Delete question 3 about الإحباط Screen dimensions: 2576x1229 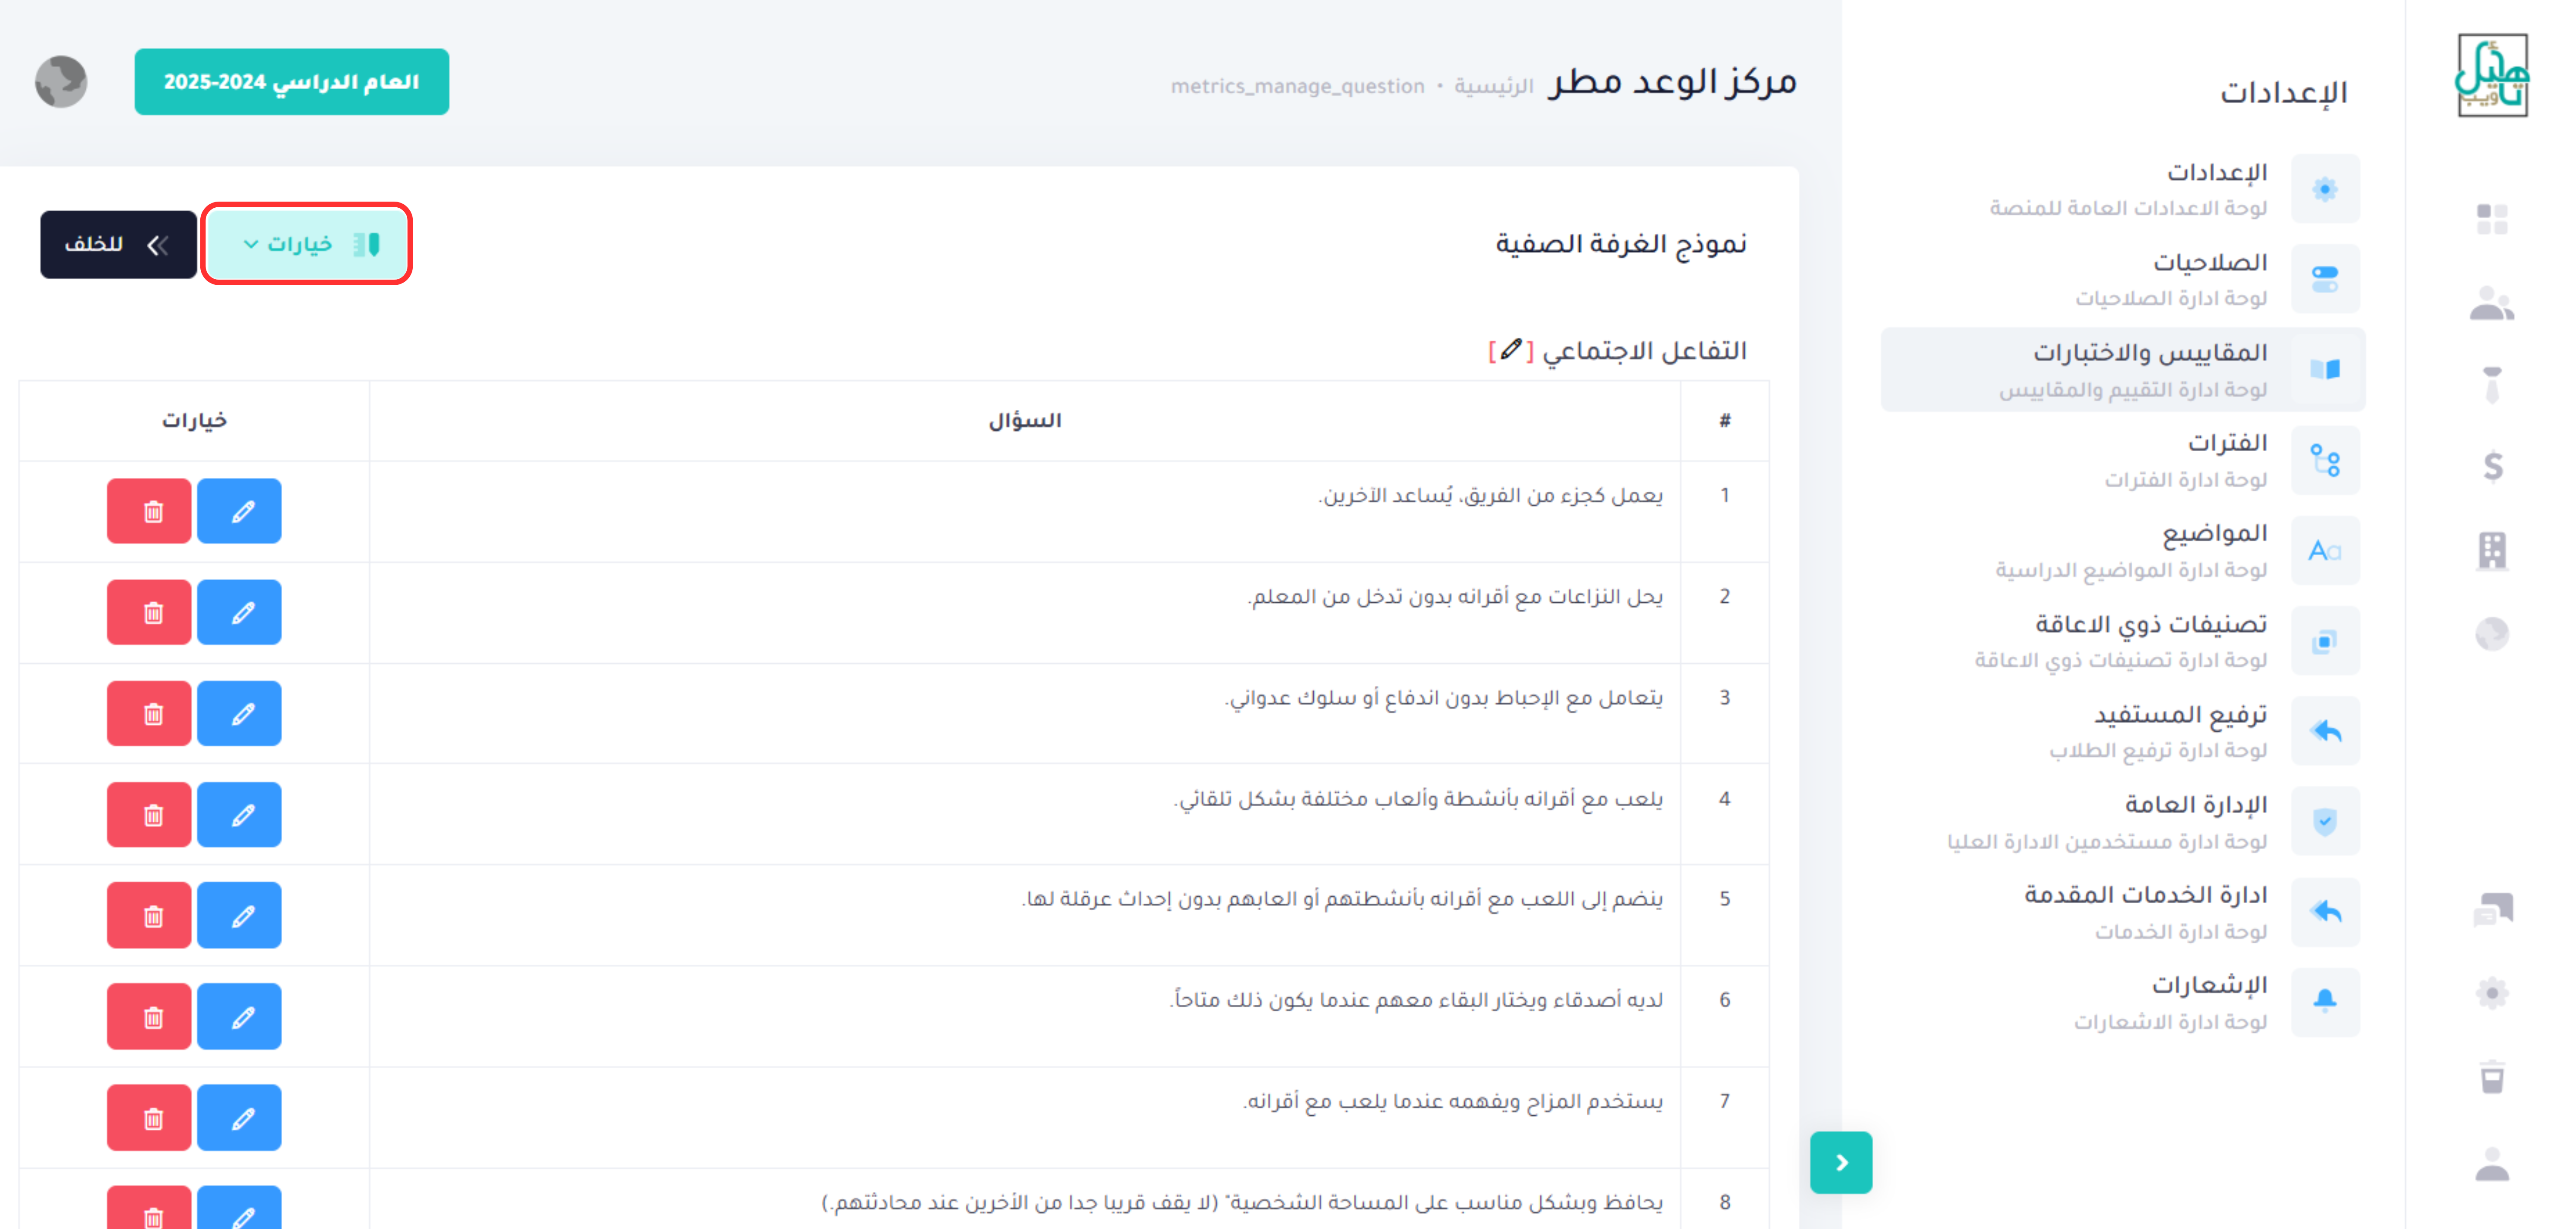(x=149, y=713)
